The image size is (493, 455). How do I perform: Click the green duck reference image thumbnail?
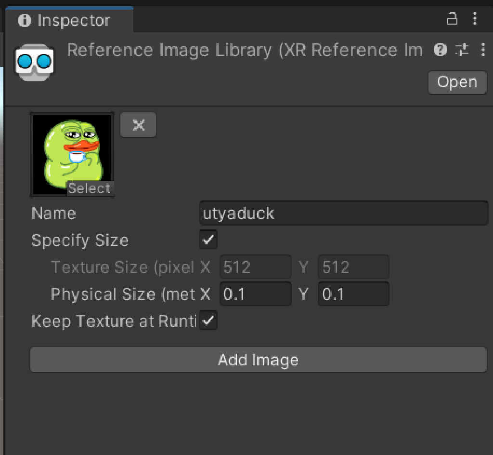pos(72,149)
